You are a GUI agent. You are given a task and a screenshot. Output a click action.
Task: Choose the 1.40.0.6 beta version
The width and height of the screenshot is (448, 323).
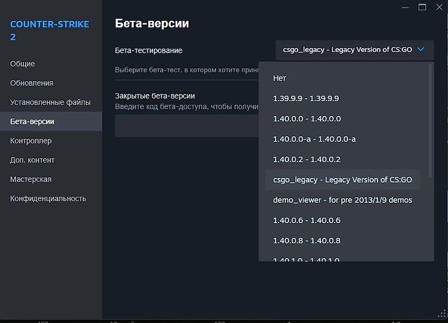(307, 220)
